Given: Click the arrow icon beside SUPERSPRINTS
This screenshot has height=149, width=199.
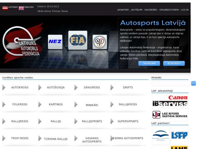Looking at the screenshot, I should pyautogui.click(x=112, y=121).
